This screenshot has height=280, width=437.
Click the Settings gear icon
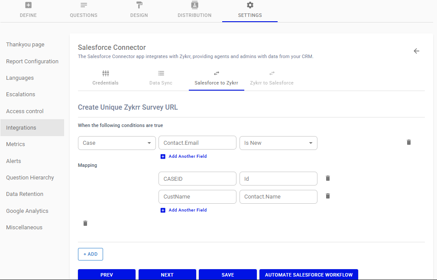[250, 5]
